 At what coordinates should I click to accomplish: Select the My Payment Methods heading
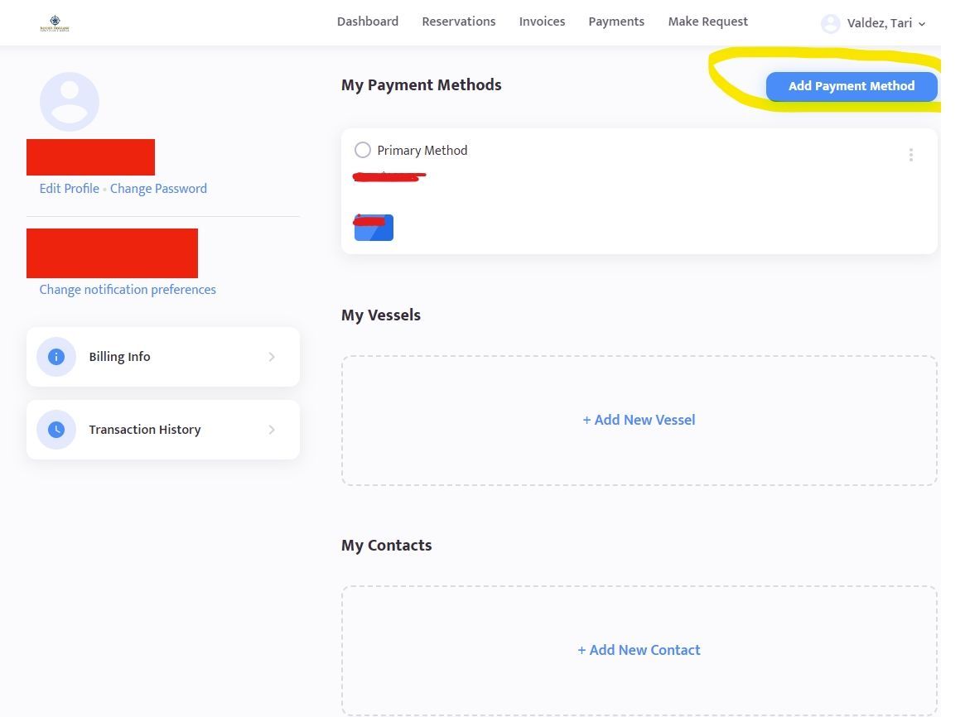(x=421, y=84)
